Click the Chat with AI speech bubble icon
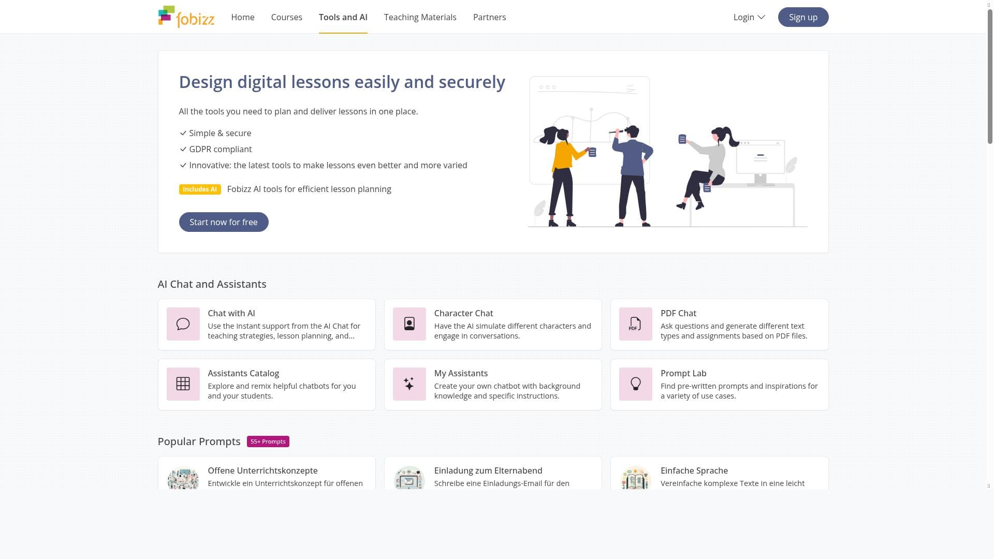 (x=183, y=324)
